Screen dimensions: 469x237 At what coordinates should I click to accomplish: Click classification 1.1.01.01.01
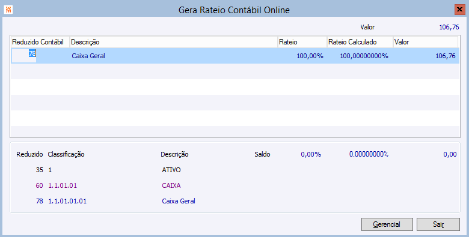pos(67,201)
